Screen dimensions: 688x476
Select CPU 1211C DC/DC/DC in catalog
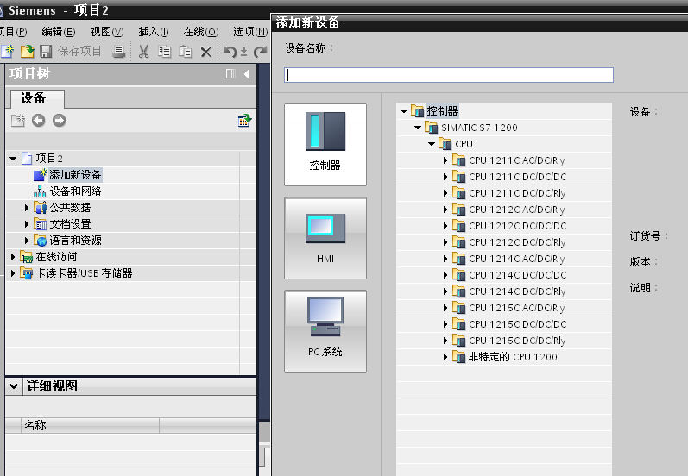[517, 177]
